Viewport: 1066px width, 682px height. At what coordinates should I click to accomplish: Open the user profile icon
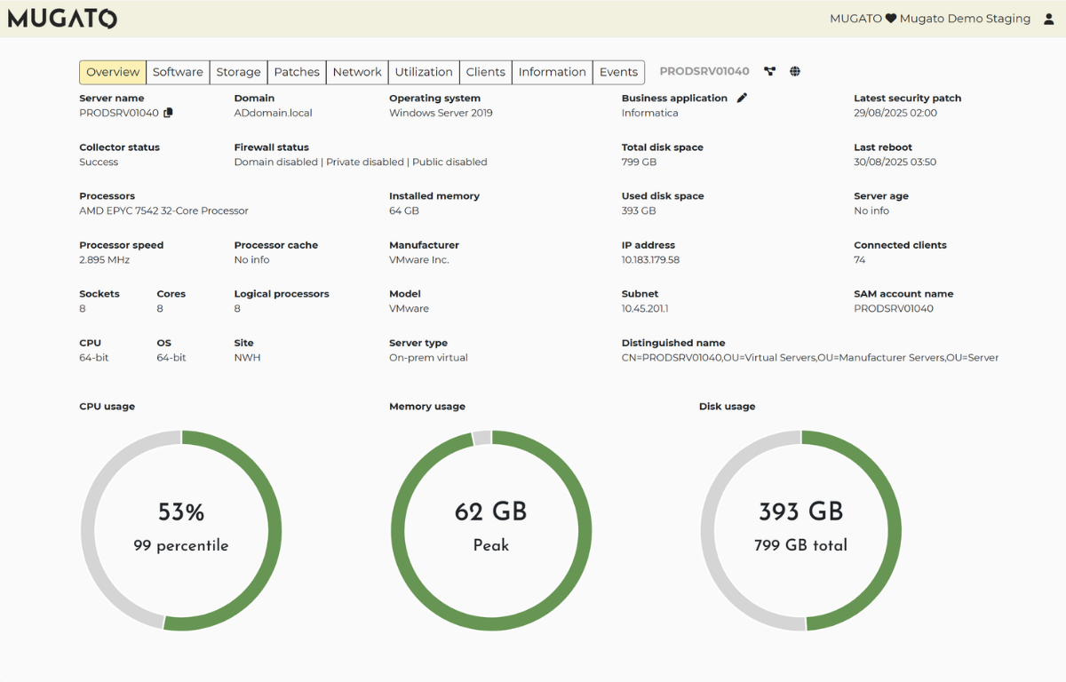click(1049, 19)
